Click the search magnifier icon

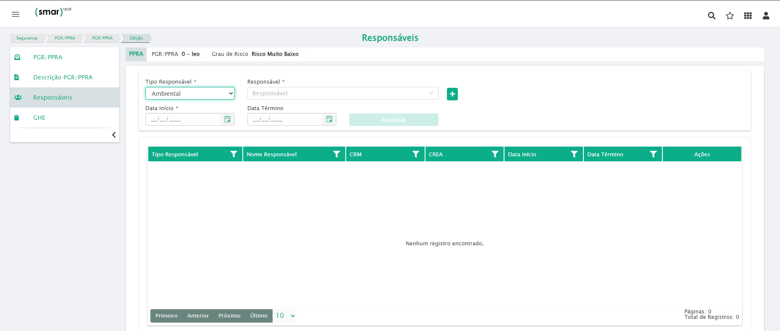point(712,16)
